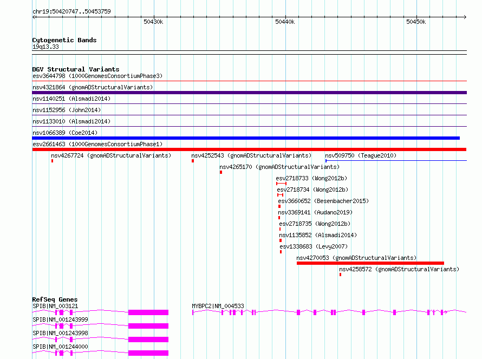Click nsv4321864 (gnomADStructuralVariants) label
The image size is (482, 359).
click(93, 87)
